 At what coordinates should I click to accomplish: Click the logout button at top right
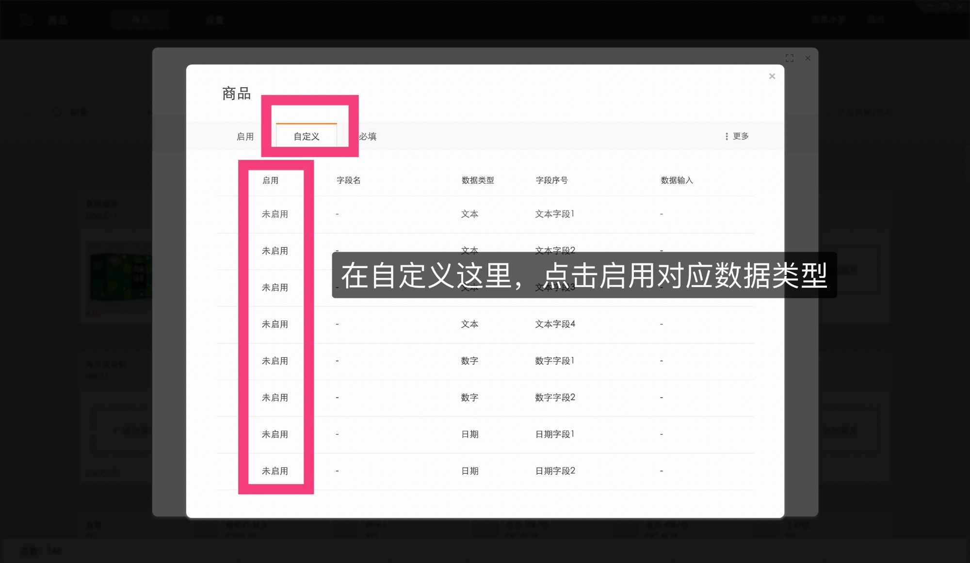(876, 19)
